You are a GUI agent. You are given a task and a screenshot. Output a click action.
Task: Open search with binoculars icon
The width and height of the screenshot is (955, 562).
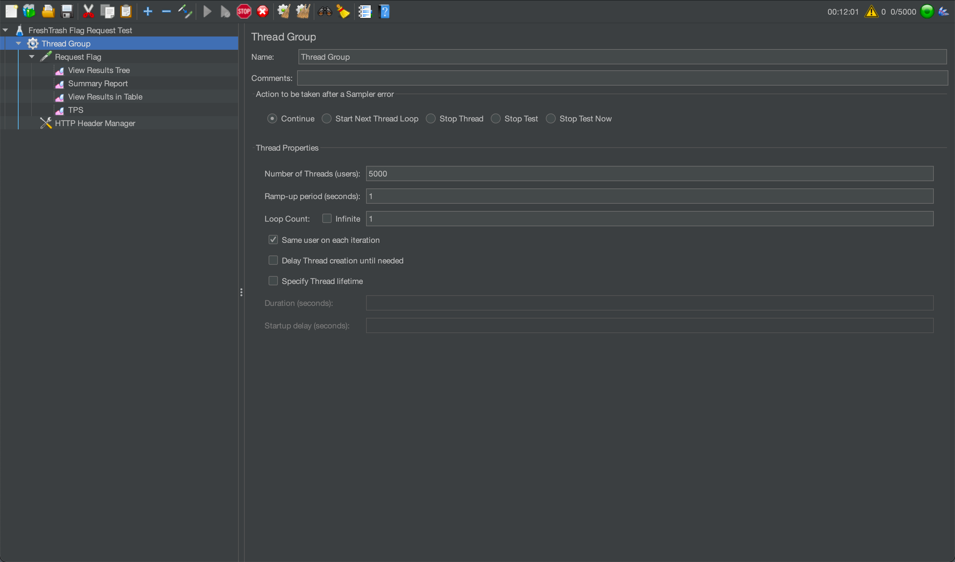point(325,11)
